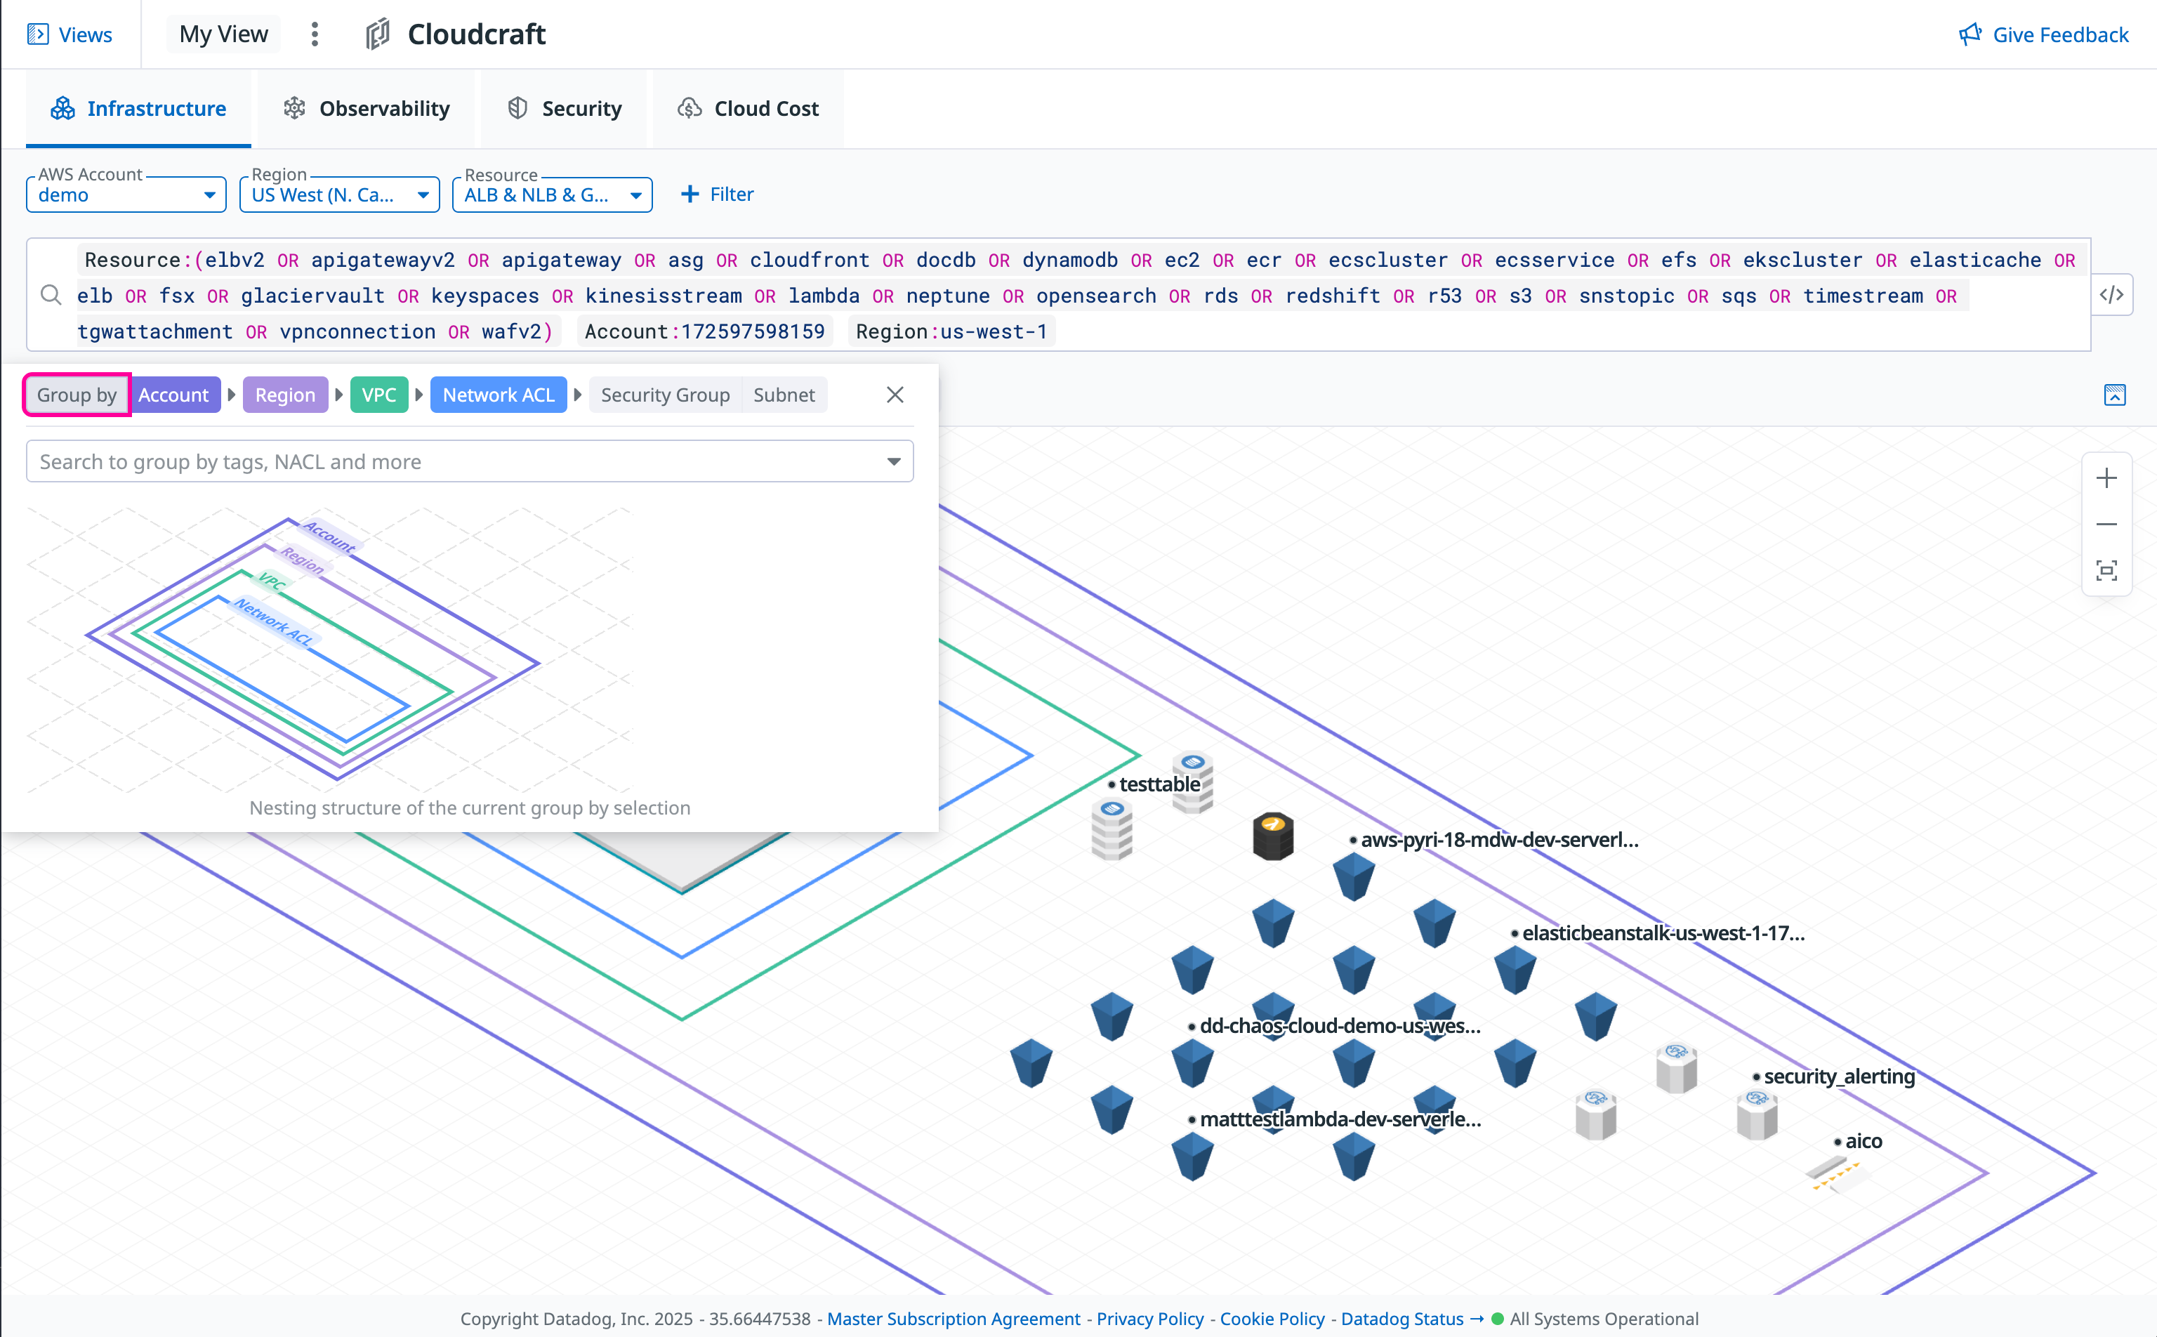Click the Region:us-west-1 query token
Viewport: 2157px width, 1337px height.
coord(951,331)
